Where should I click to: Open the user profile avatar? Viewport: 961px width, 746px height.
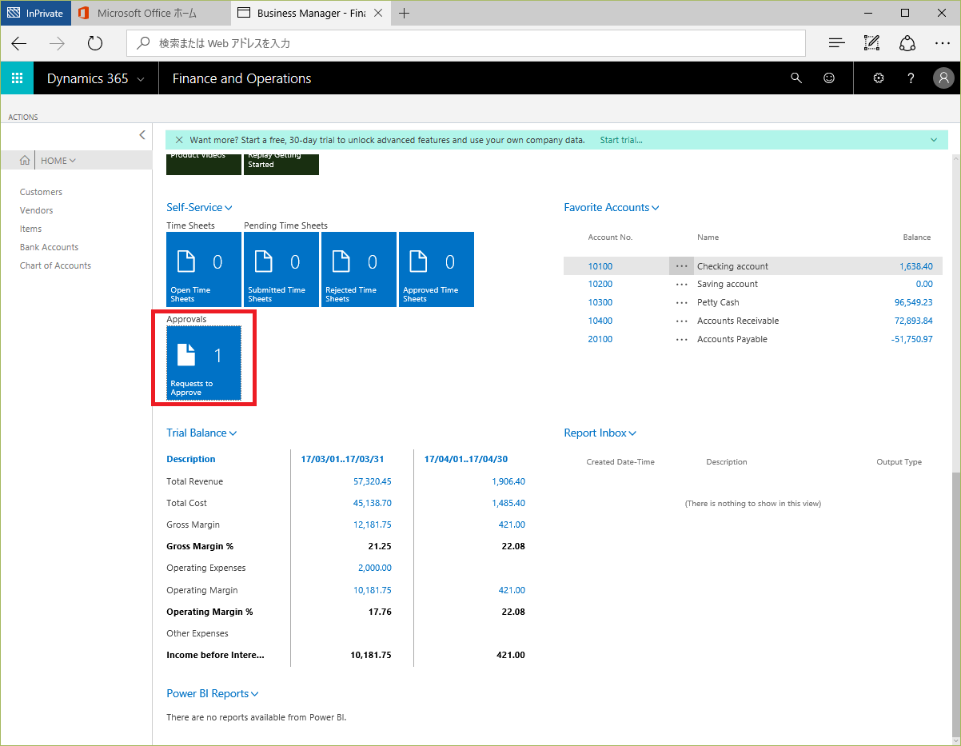click(x=943, y=78)
